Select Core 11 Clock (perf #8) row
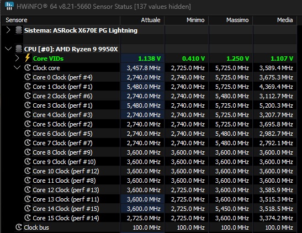Image resolution: width=302 pixels, height=233 pixels. [64, 181]
